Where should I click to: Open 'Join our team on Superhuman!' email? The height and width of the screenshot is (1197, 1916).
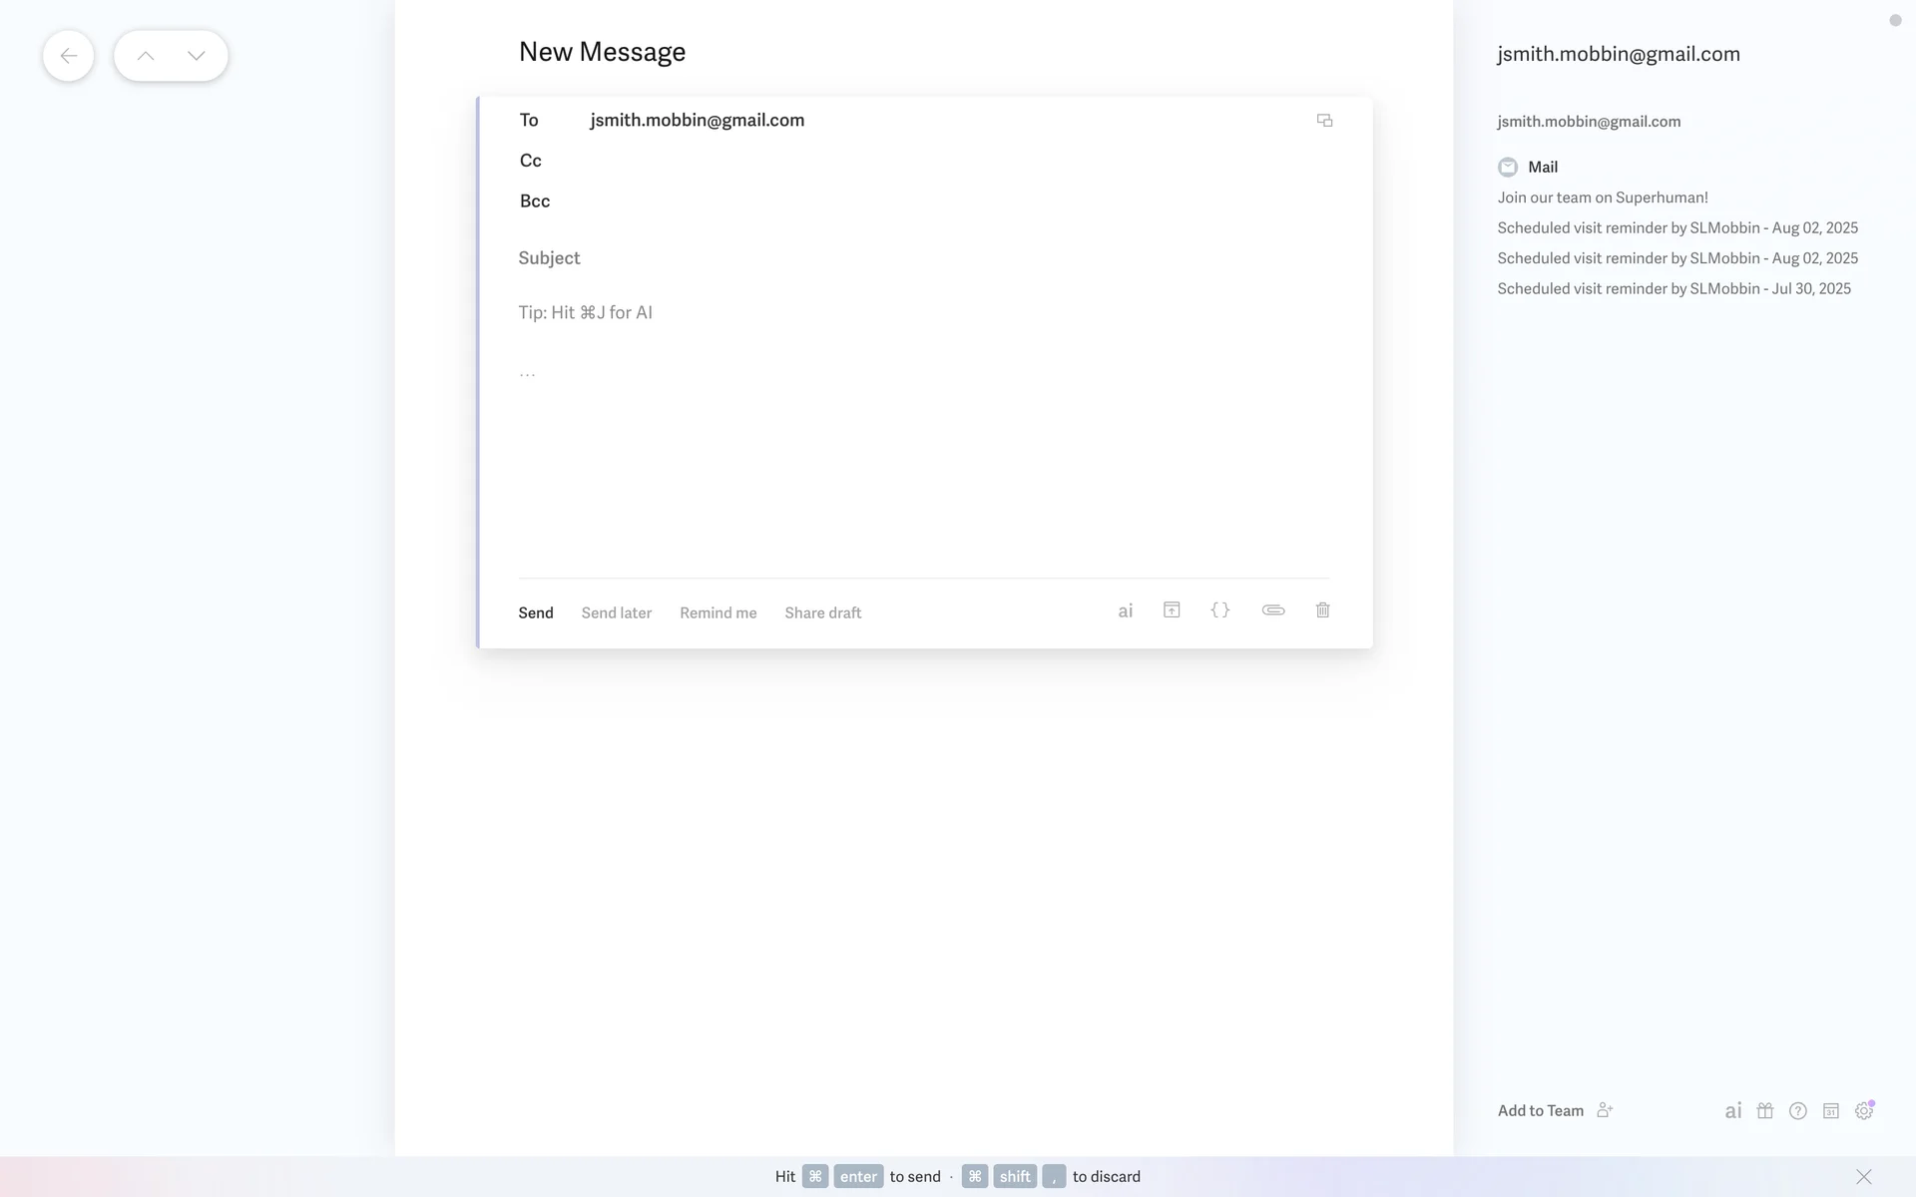click(x=1602, y=198)
